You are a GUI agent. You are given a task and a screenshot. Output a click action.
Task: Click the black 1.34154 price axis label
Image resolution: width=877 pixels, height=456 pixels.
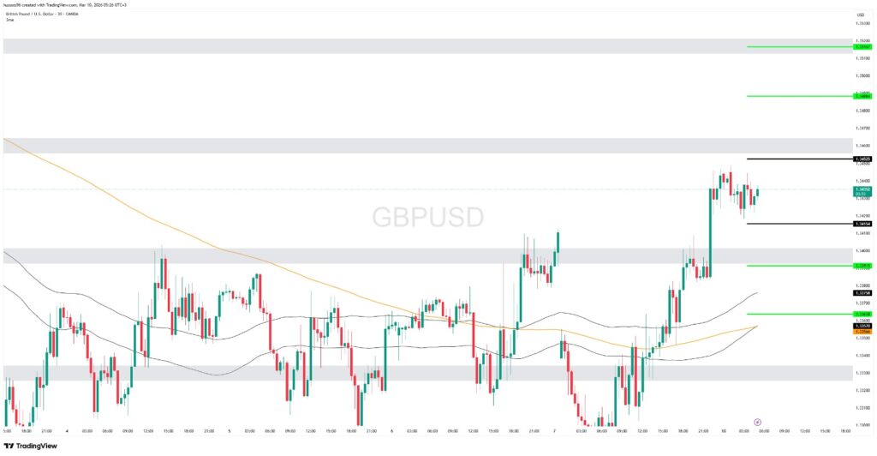[x=862, y=224]
